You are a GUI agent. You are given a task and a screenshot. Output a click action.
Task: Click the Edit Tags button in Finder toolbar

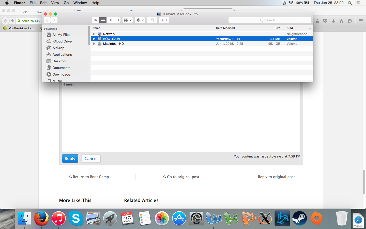coord(164,20)
